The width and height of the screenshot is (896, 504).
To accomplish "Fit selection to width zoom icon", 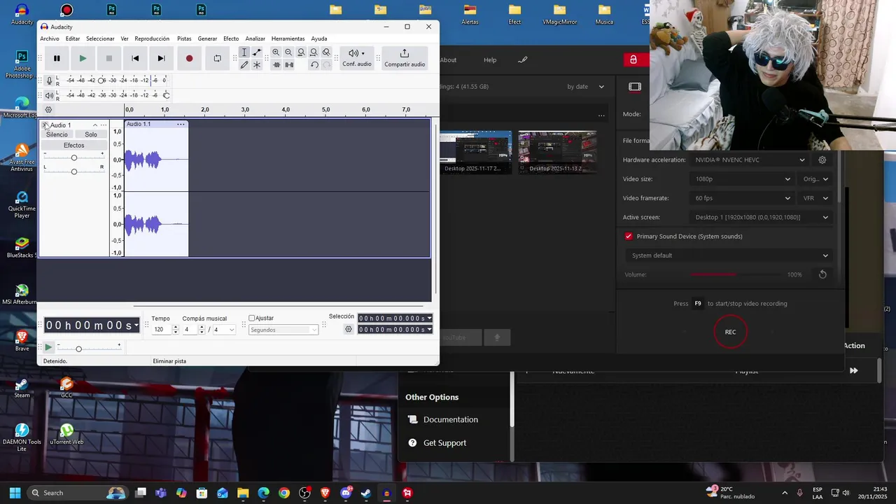I will 301,52.
